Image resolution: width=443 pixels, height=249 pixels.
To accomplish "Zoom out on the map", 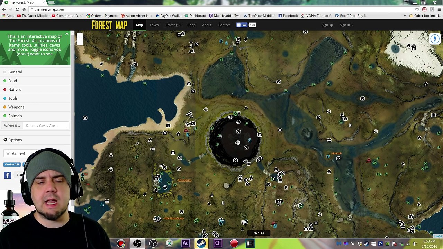I will coord(80,42).
